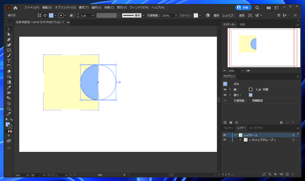Click Create New Sublayer icon in Layers
The image size is (305, 181).
[281, 174]
